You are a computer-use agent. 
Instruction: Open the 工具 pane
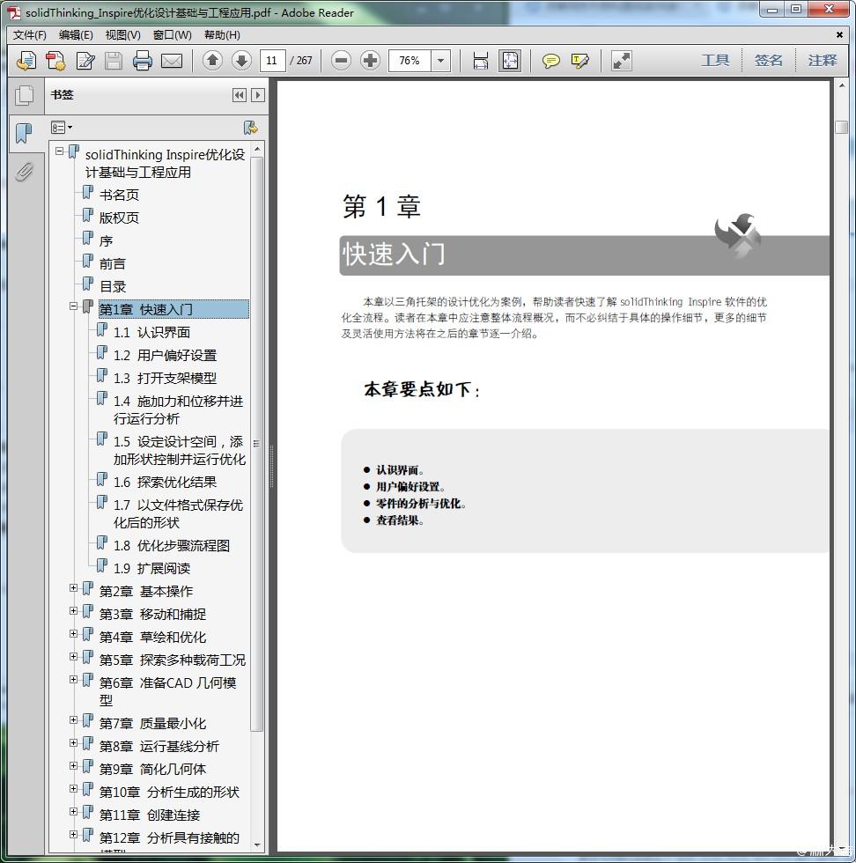click(715, 61)
